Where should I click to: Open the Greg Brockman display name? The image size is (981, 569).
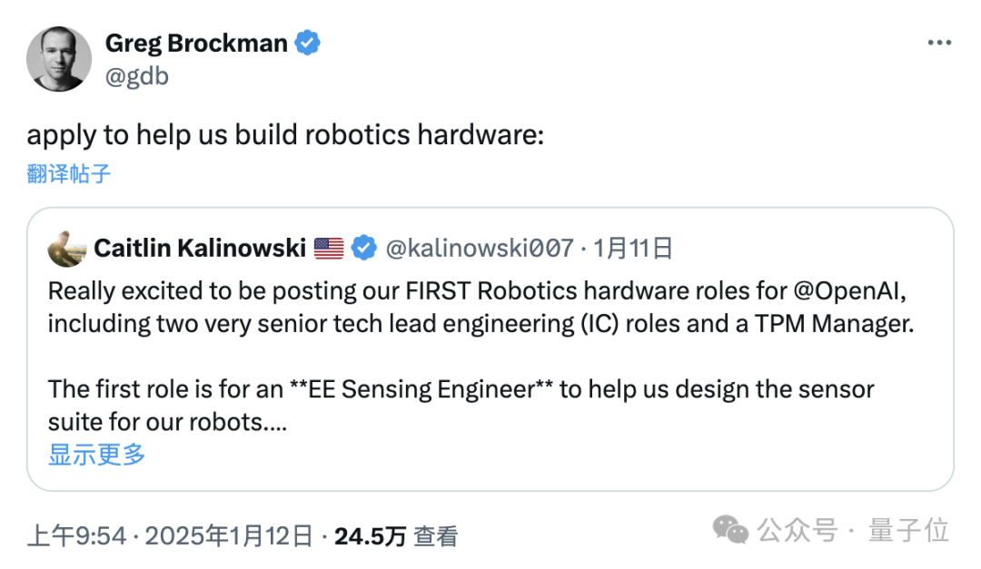196,43
